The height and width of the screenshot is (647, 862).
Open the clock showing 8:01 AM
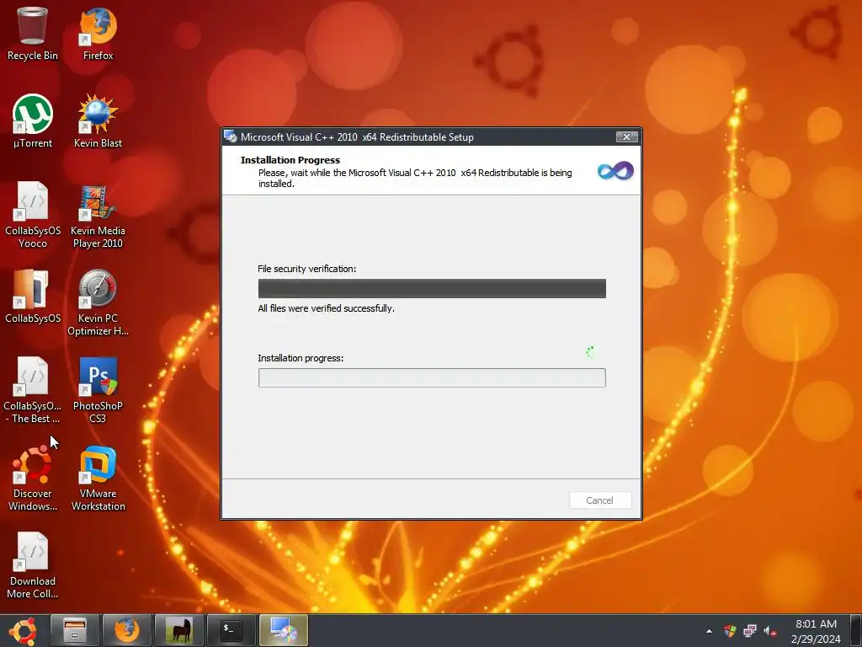816,631
